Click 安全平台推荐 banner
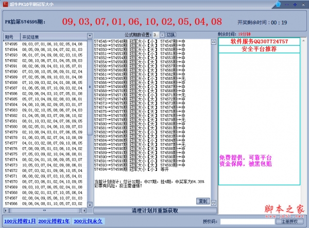The width and height of the screenshot is (309, 228). (x=259, y=49)
